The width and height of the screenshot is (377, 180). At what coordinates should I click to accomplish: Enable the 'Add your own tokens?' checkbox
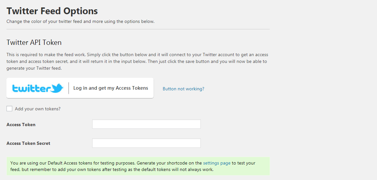click(x=9, y=109)
